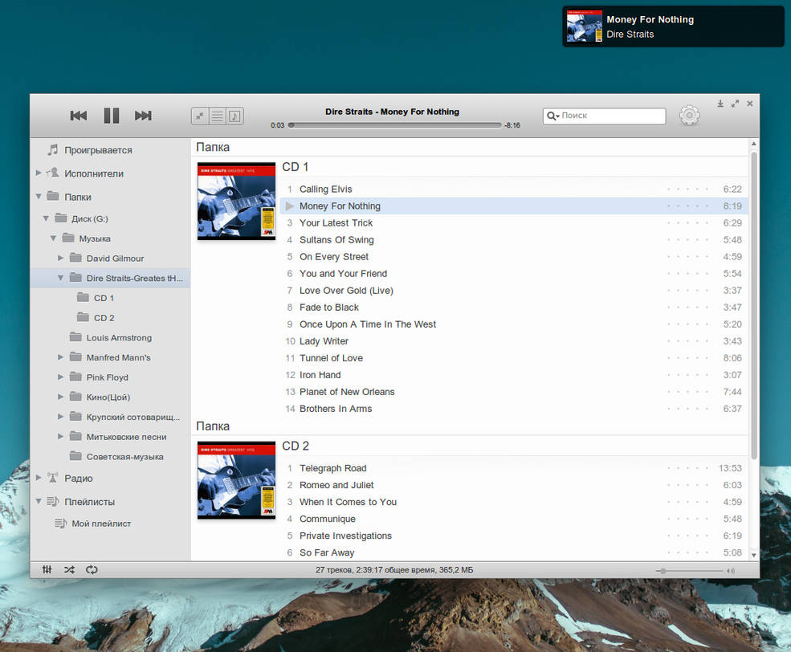This screenshot has height=652, width=791.
Task: Expand the Исполнители tree arrow
Action: 39,173
